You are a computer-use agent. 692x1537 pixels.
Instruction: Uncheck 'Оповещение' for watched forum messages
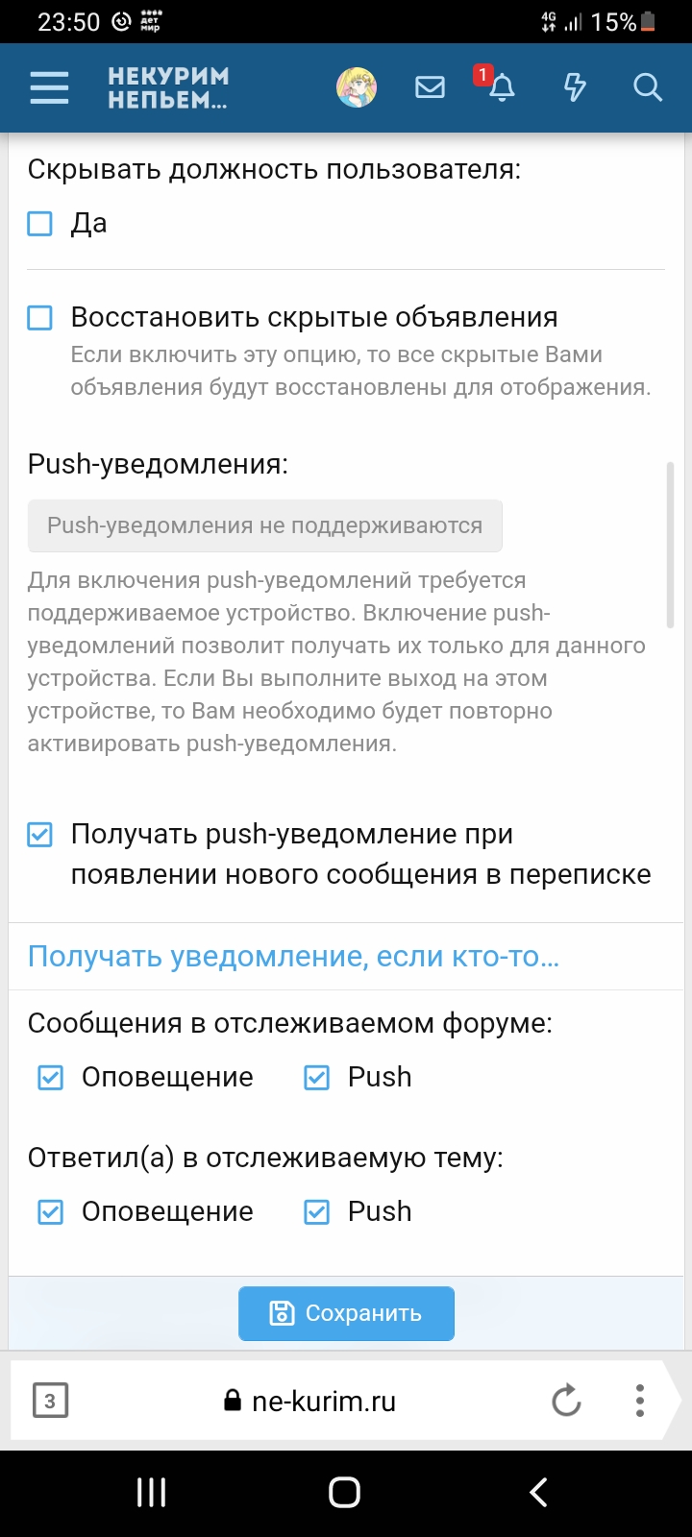click(x=50, y=1078)
